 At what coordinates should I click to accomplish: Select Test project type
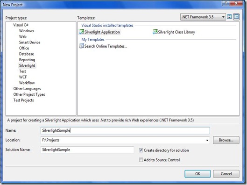[22, 71]
